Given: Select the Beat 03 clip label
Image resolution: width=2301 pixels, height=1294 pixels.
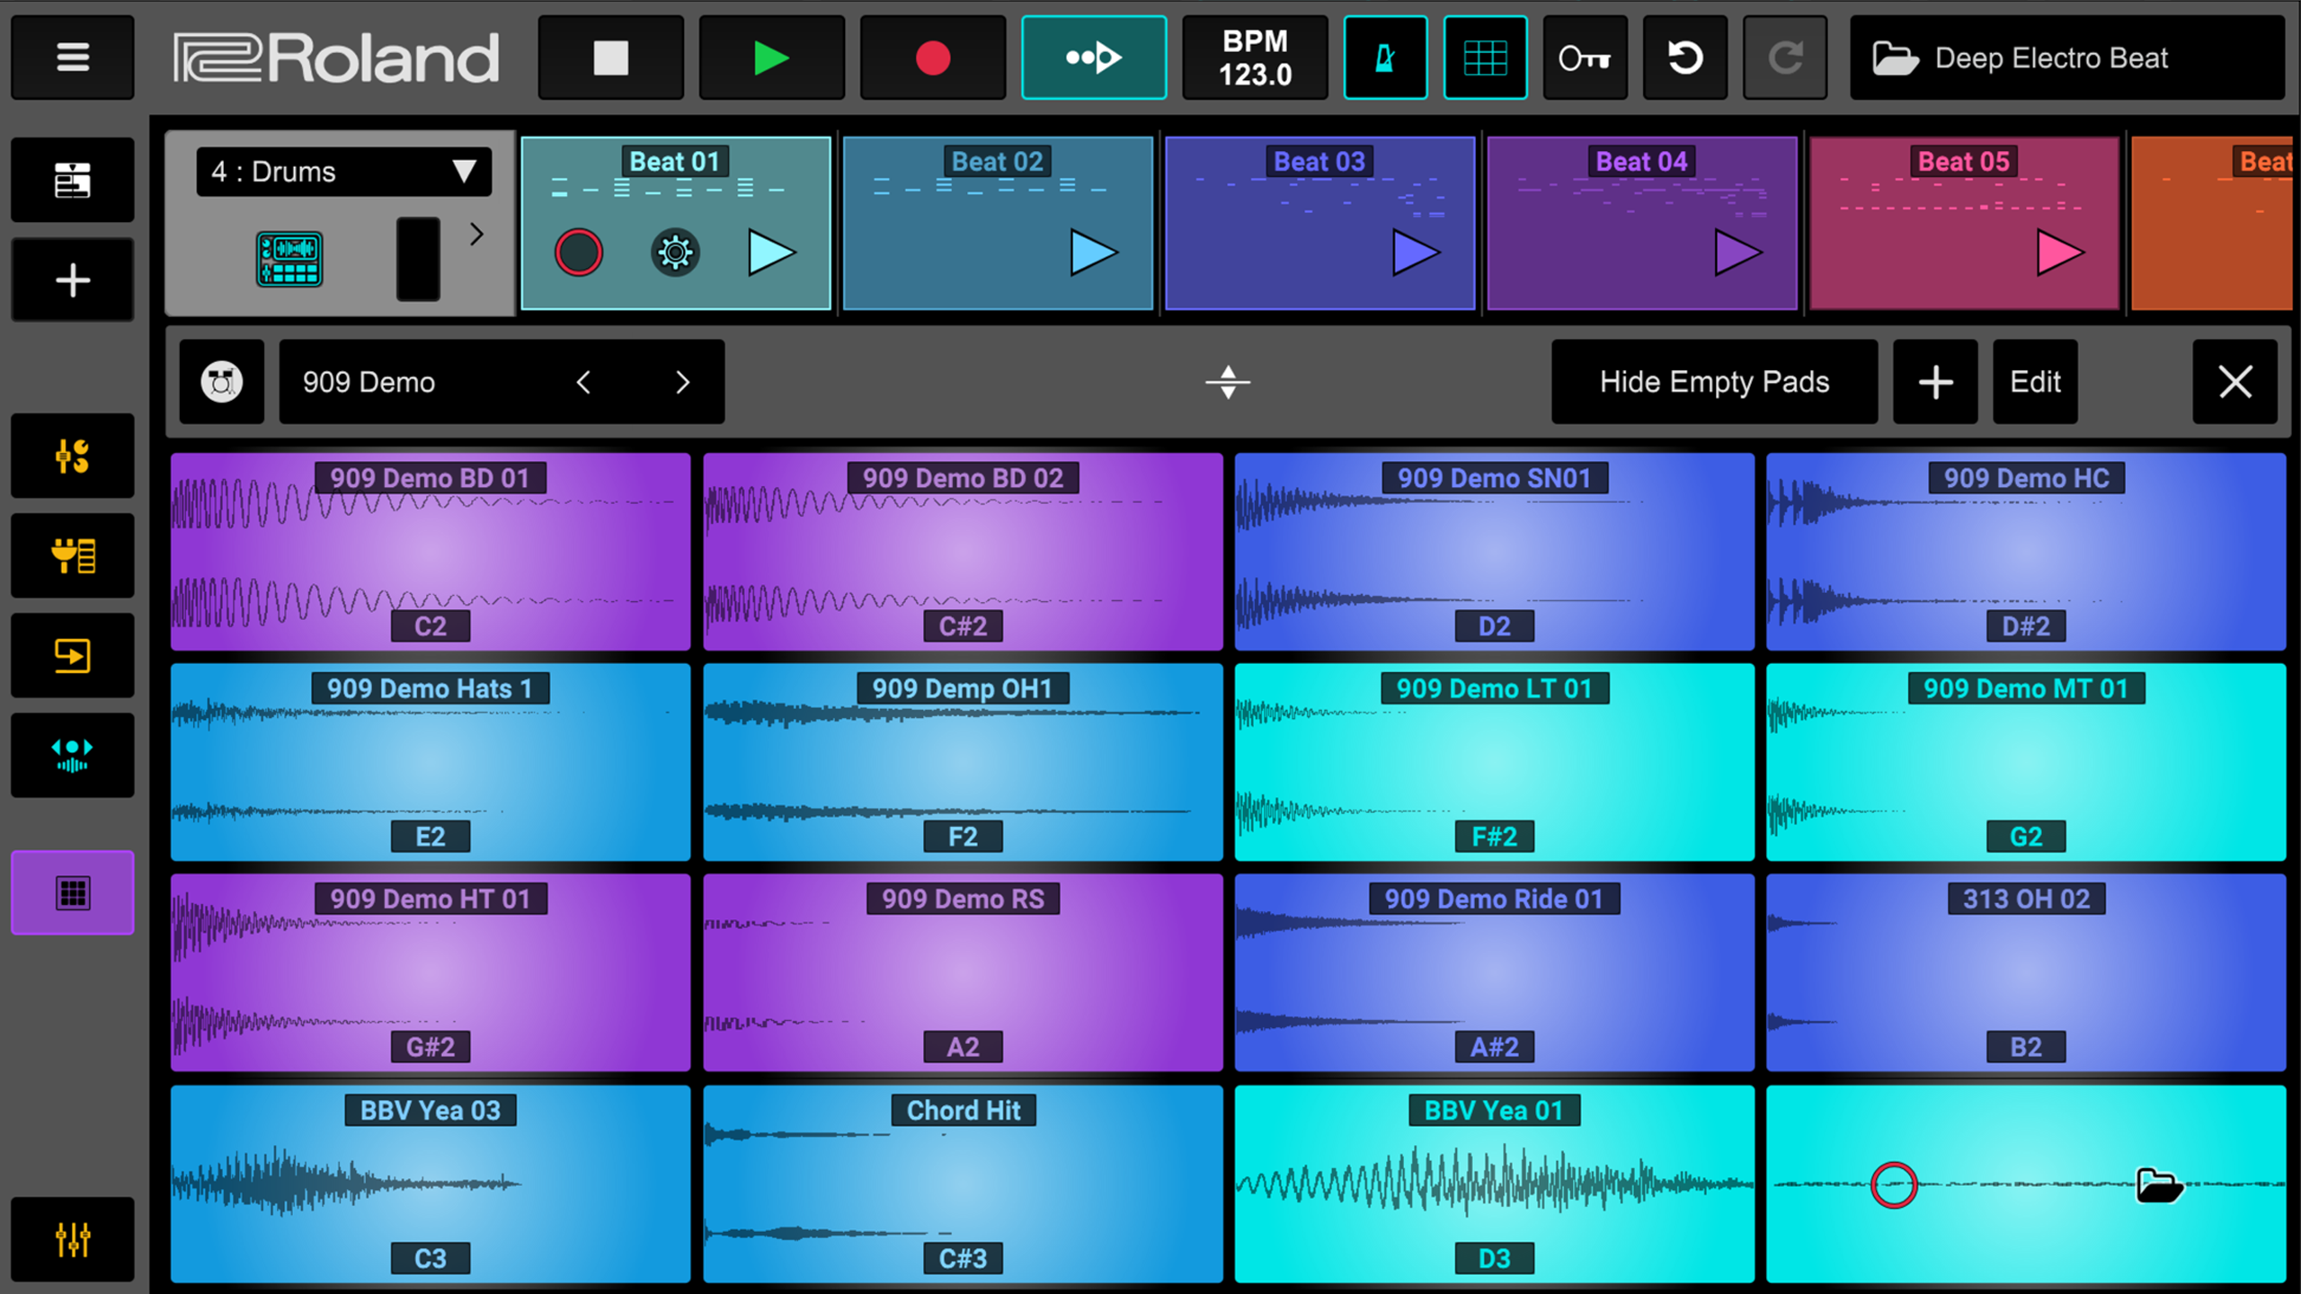Looking at the screenshot, I should 1319,162.
